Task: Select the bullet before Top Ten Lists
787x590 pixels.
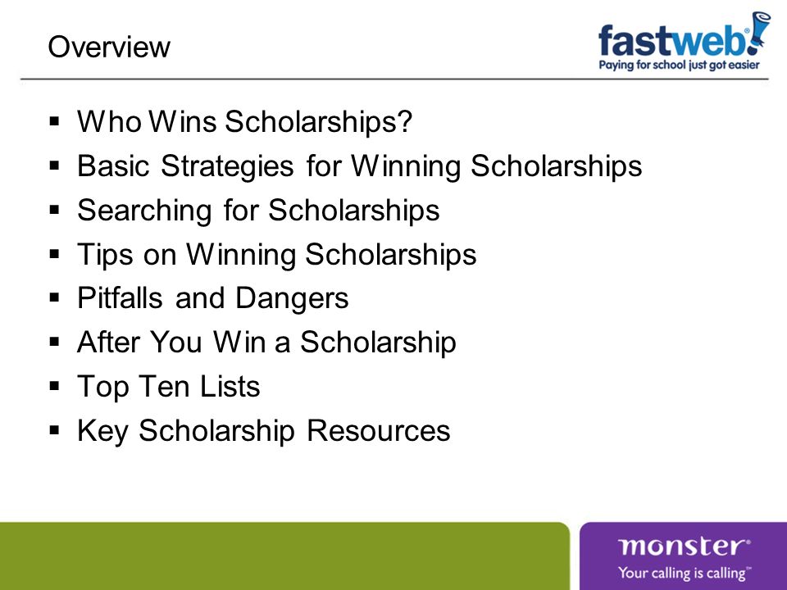Action: (55, 386)
